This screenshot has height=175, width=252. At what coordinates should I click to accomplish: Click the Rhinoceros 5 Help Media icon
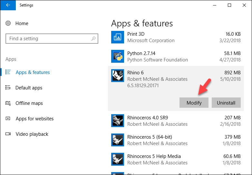118,159
